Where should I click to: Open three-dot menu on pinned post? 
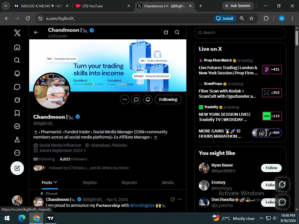coord(180,199)
